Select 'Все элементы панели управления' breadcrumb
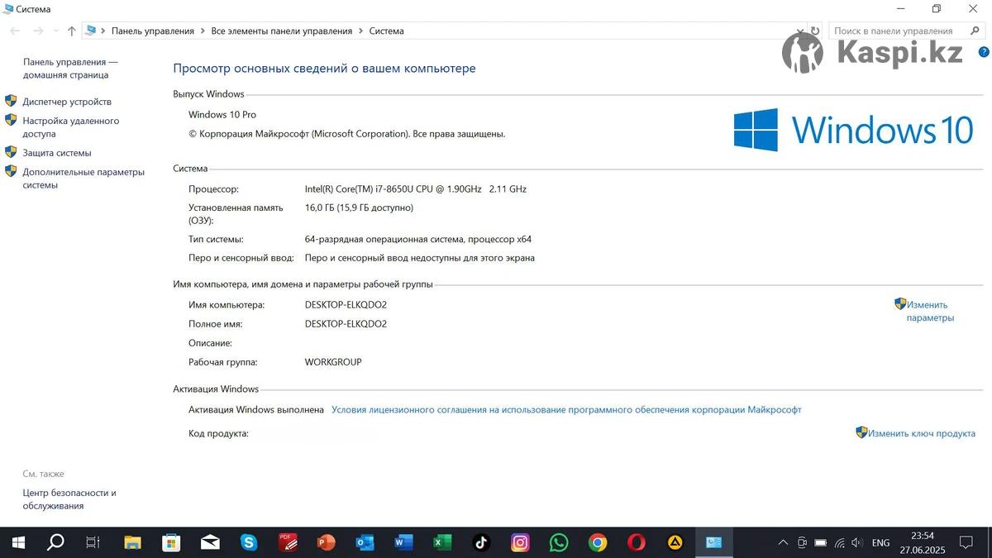 (x=282, y=31)
